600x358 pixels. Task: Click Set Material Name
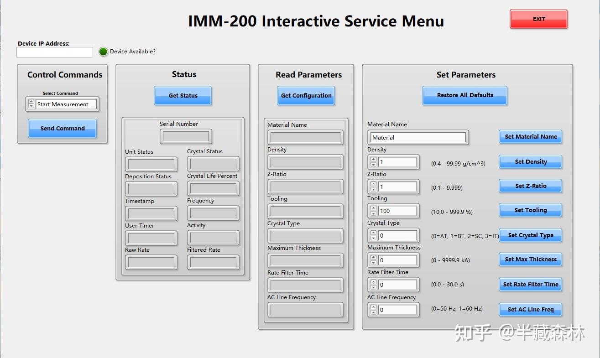click(530, 136)
